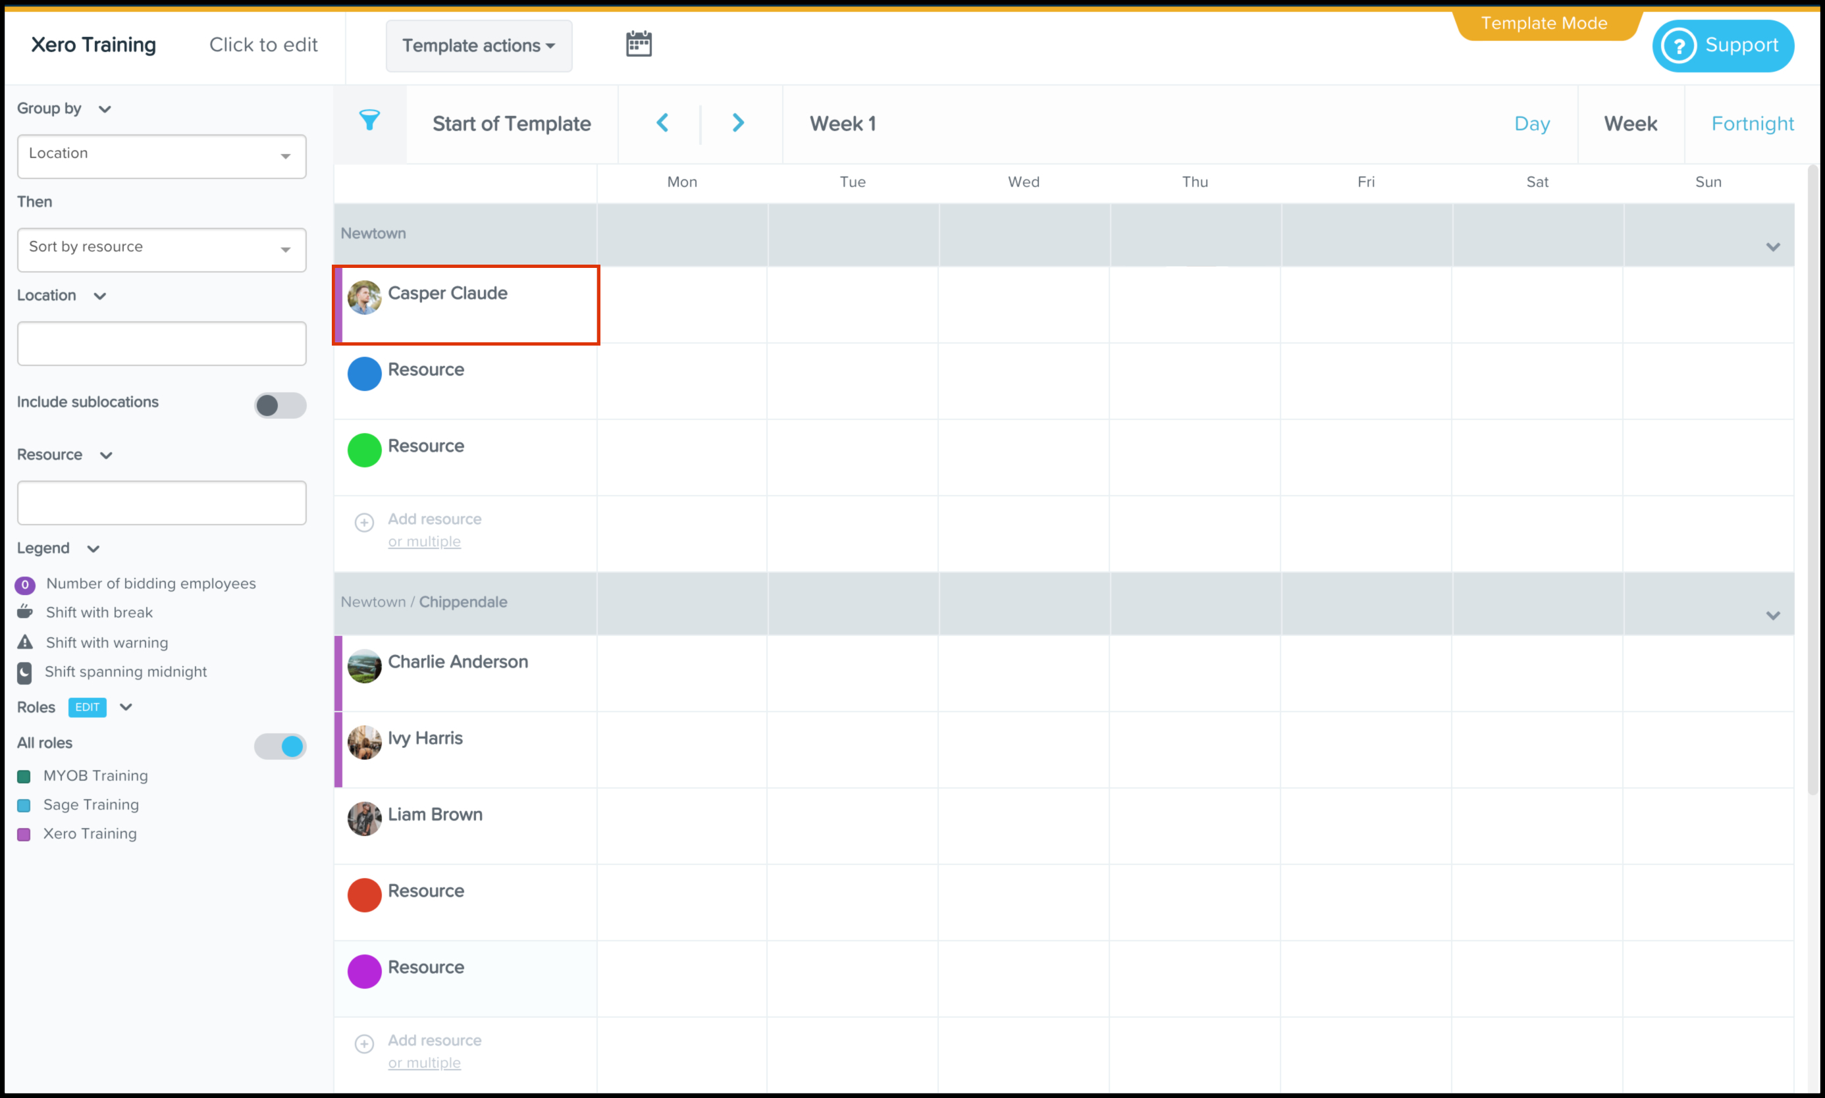Click the plus icon under Newtown resources
This screenshot has height=1098, width=1825.
364,523
